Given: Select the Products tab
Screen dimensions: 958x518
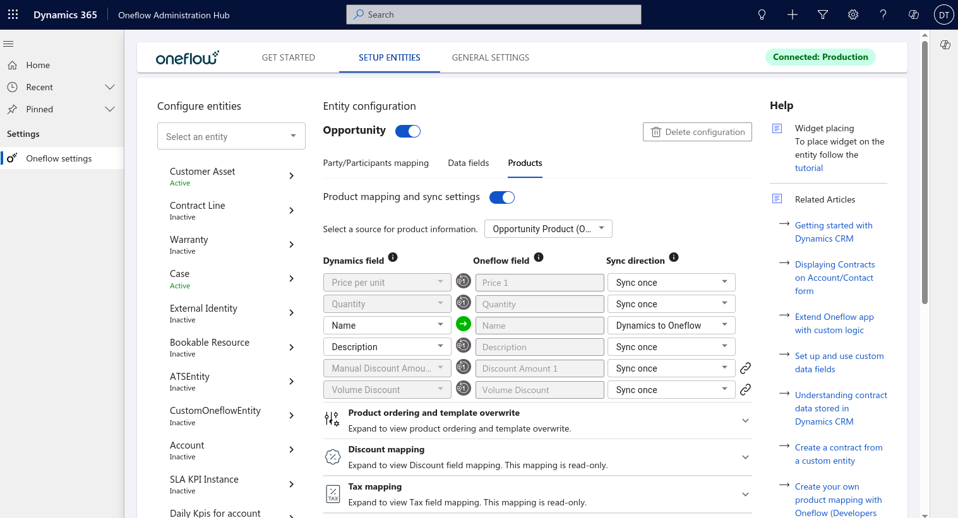Looking at the screenshot, I should (525, 163).
